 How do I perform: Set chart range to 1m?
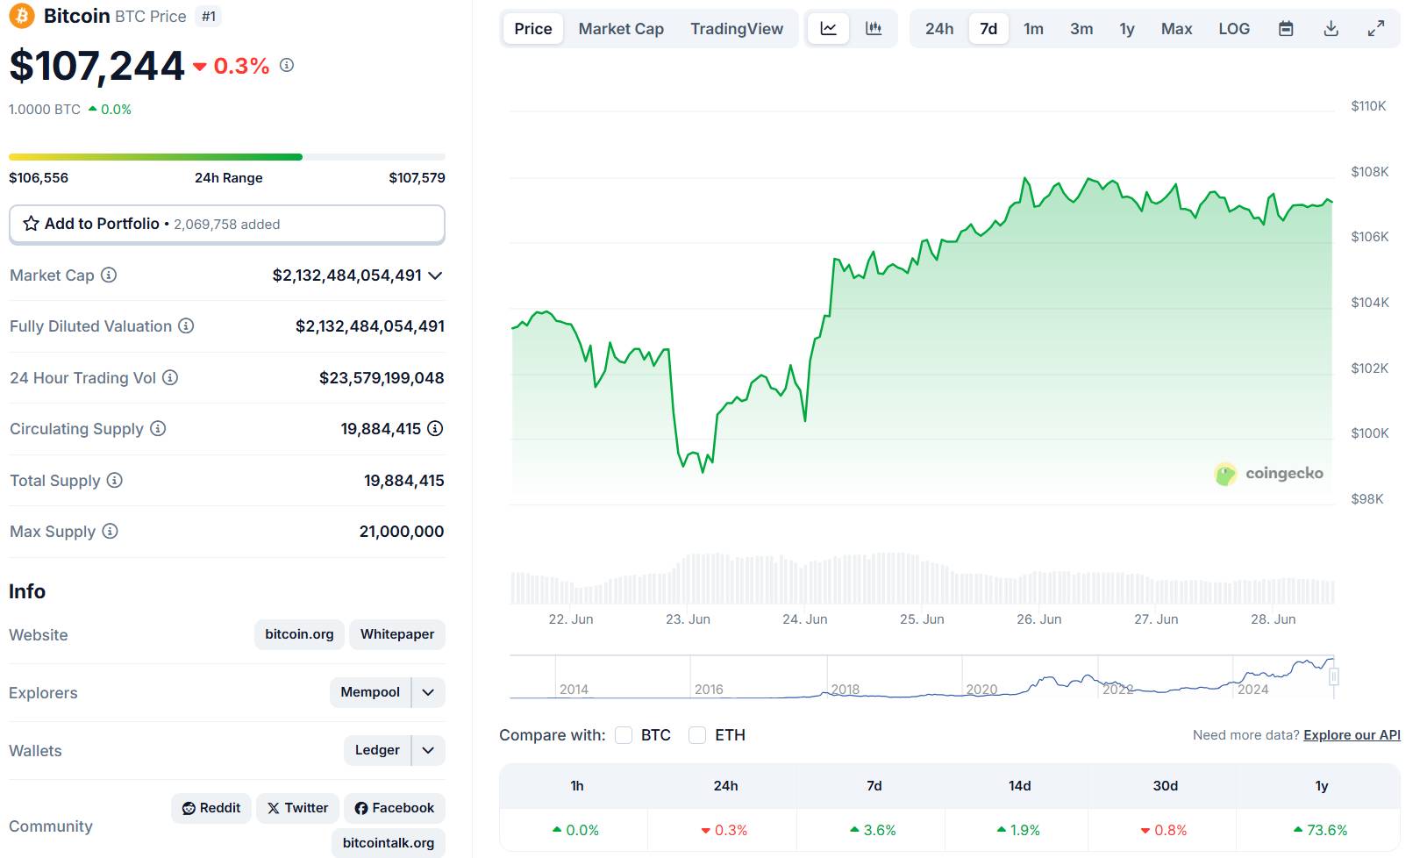pyautogui.click(x=1034, y=28)
